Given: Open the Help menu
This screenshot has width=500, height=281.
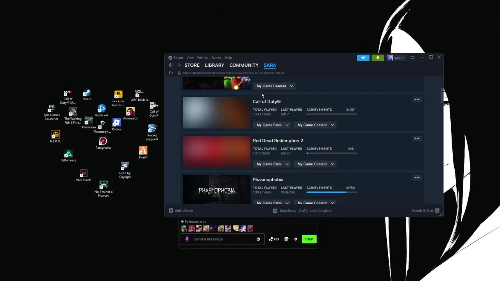Looking at the screenshot, I should click(229, 58).
